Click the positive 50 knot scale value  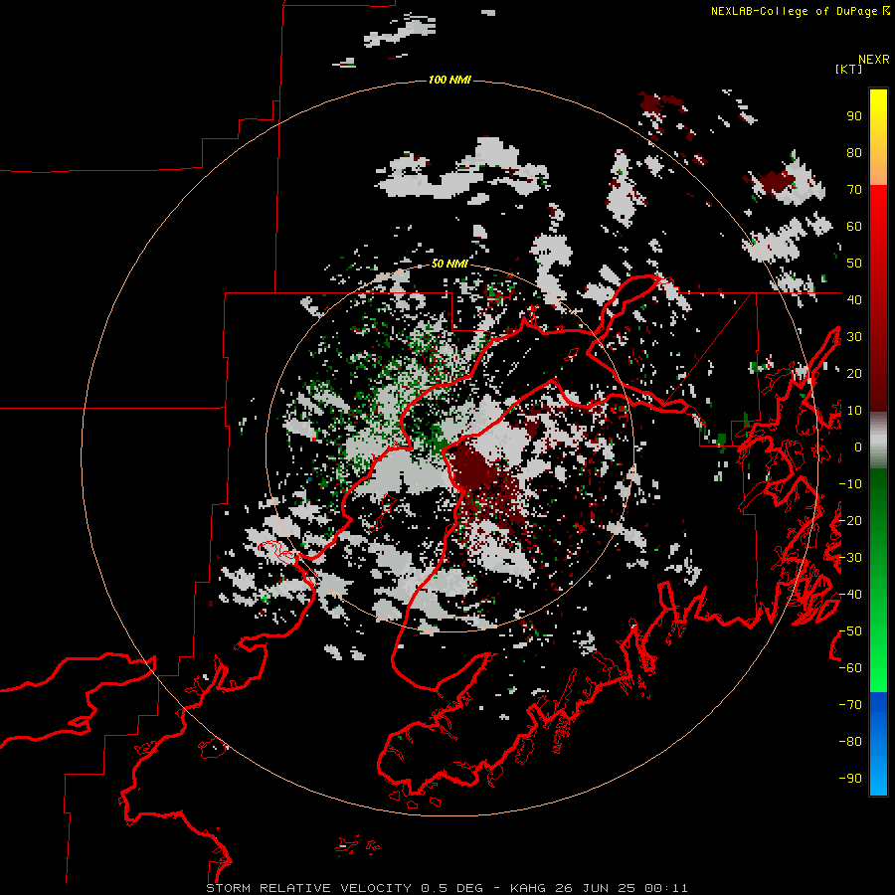(854, 264)
